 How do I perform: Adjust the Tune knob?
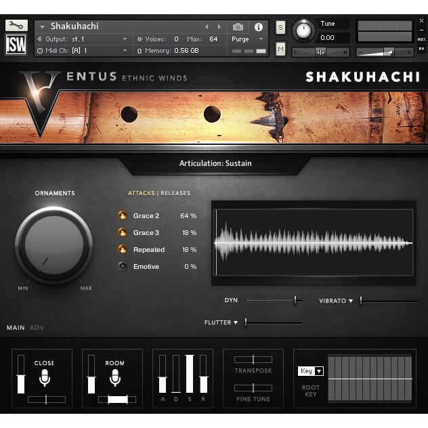tap(303, 30)
